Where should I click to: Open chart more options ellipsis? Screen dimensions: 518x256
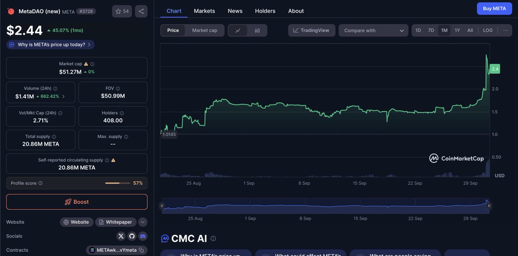tap(505, 30)
